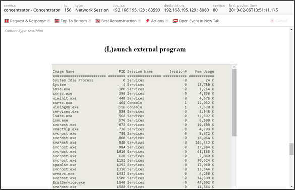
Task: Click the Session Name column header
Action: point(140,71)
